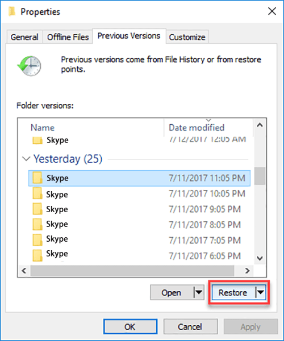The image size is (284, 341).
Task: Select the Skype folder icon dated 10:05 PM
Action: point(37,193)
